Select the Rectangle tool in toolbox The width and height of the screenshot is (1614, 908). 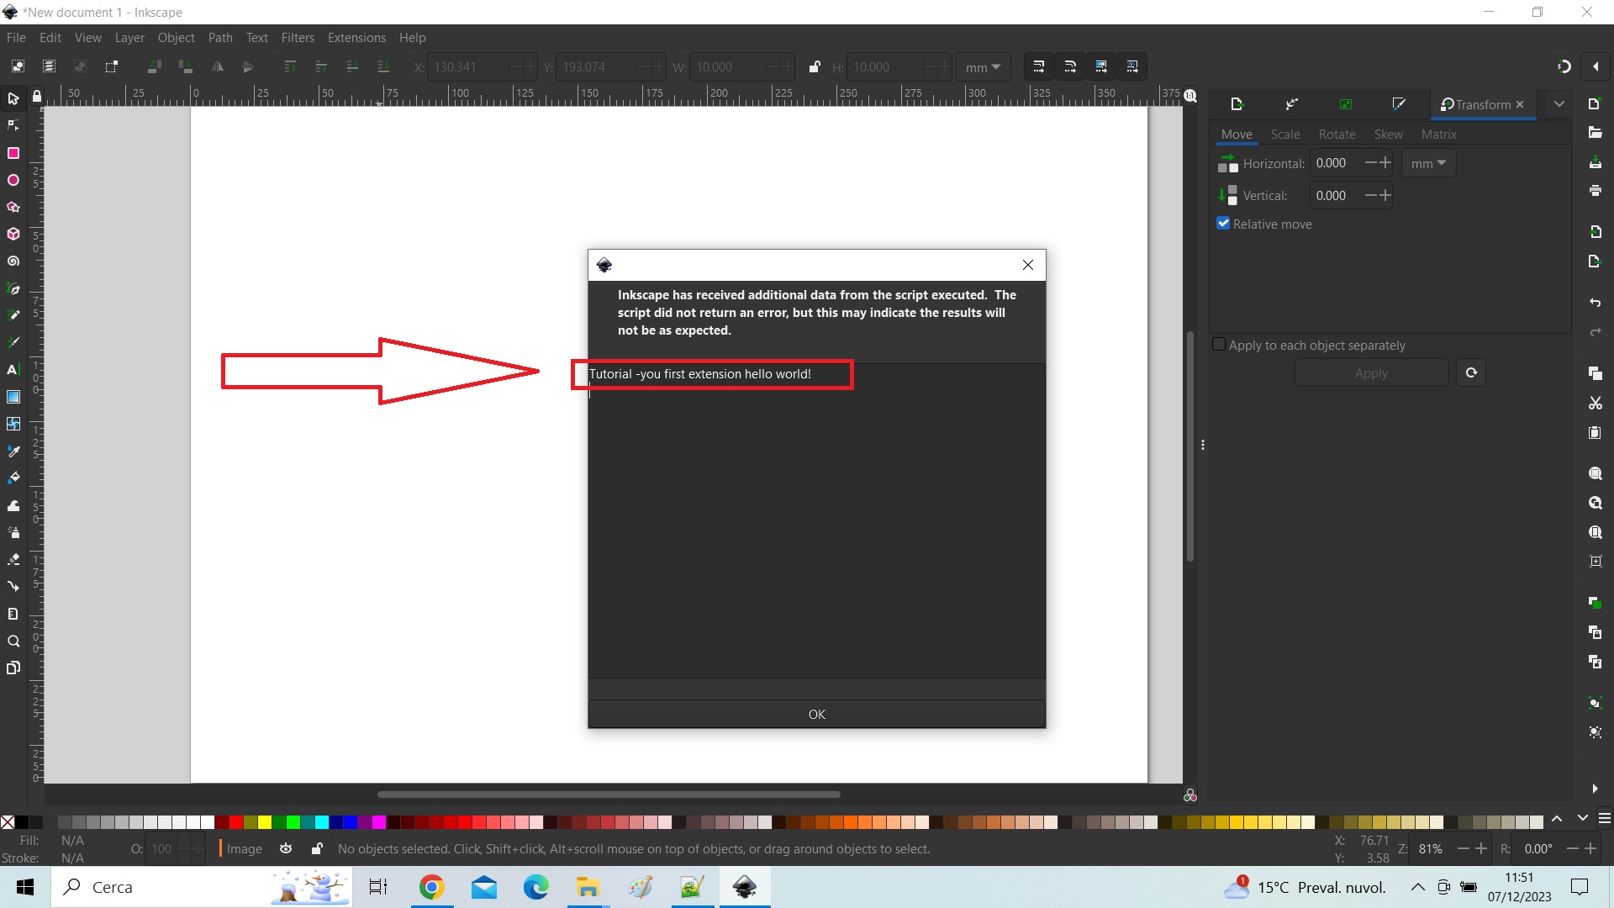coord(13,153)
